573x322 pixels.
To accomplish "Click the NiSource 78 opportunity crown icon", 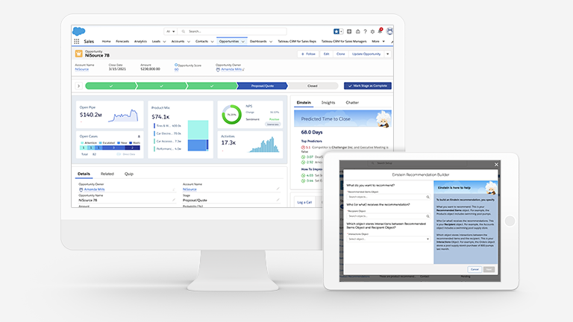I will coord(78,54).
